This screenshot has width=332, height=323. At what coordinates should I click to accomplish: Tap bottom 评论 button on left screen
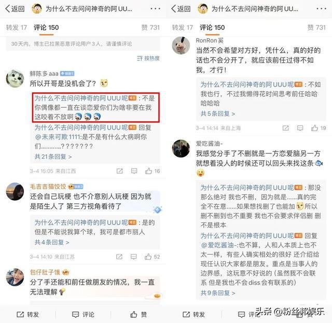pyautogui.click(x=83, y=315)
